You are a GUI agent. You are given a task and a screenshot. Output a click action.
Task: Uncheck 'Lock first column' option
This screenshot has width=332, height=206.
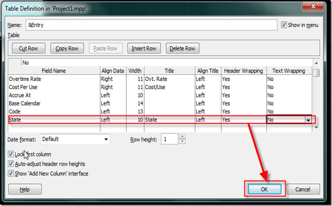coord(11,154)
